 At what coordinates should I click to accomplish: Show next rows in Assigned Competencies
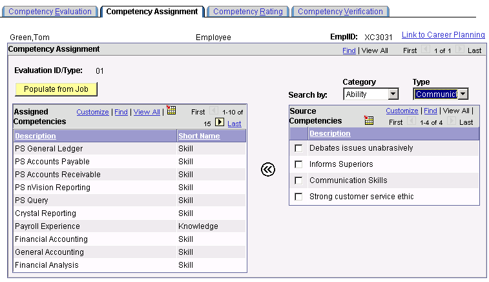click(220, 122)
